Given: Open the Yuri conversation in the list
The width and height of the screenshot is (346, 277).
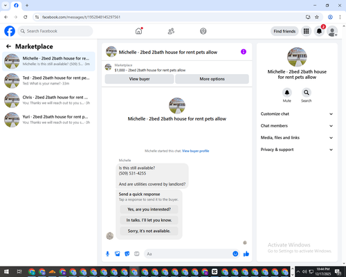Looking at the screenshot, I should pyautogui.click(x=48, y=120).
